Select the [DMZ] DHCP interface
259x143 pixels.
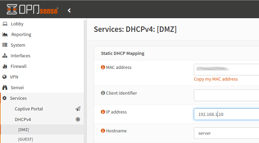pyautogui.click(x=23, y=130)
